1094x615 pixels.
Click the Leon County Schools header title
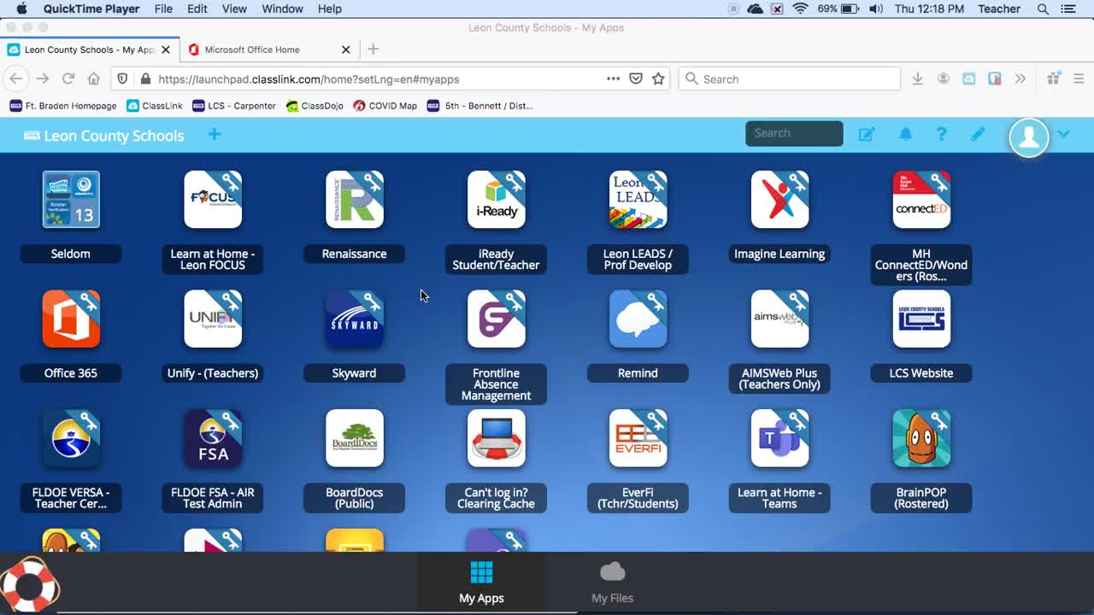tap(114, 136)
